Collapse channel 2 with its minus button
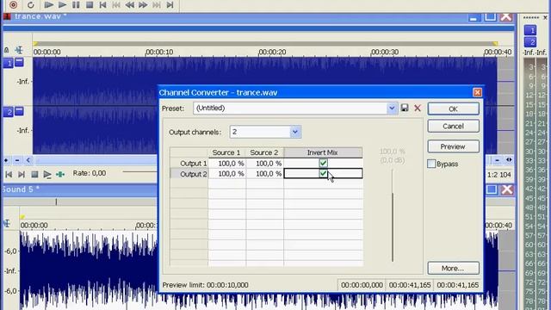The width and height of the screenshot is (551, 310). point(19,111)
